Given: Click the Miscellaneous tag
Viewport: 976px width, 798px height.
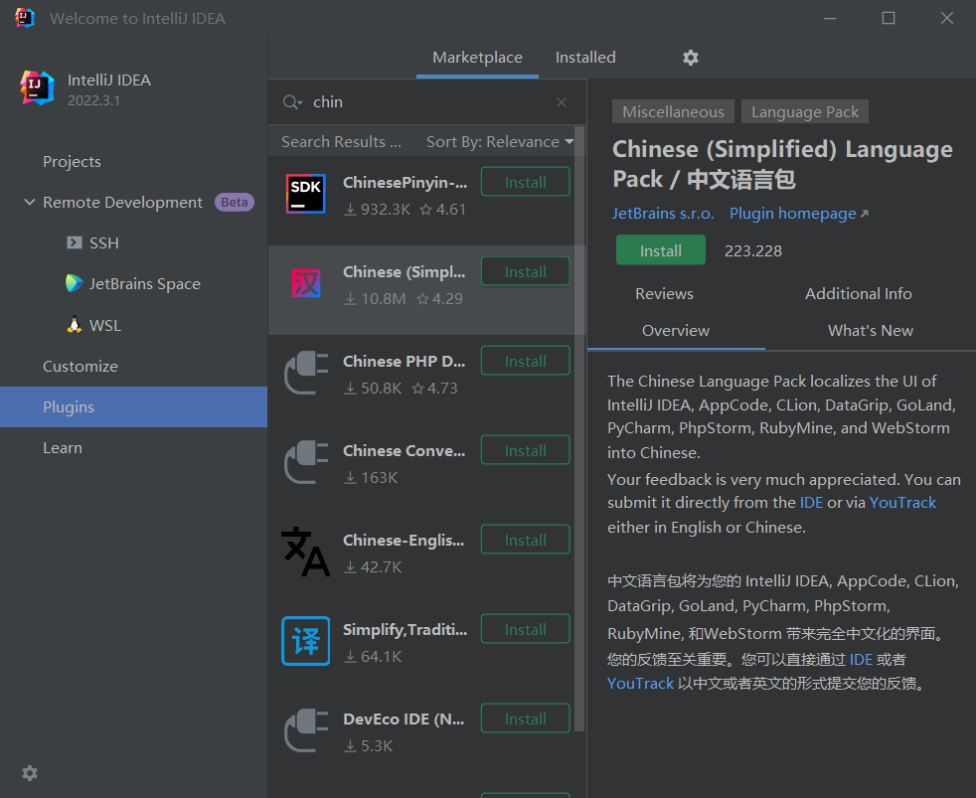Looking at the screenshot, I should point(673,112).
